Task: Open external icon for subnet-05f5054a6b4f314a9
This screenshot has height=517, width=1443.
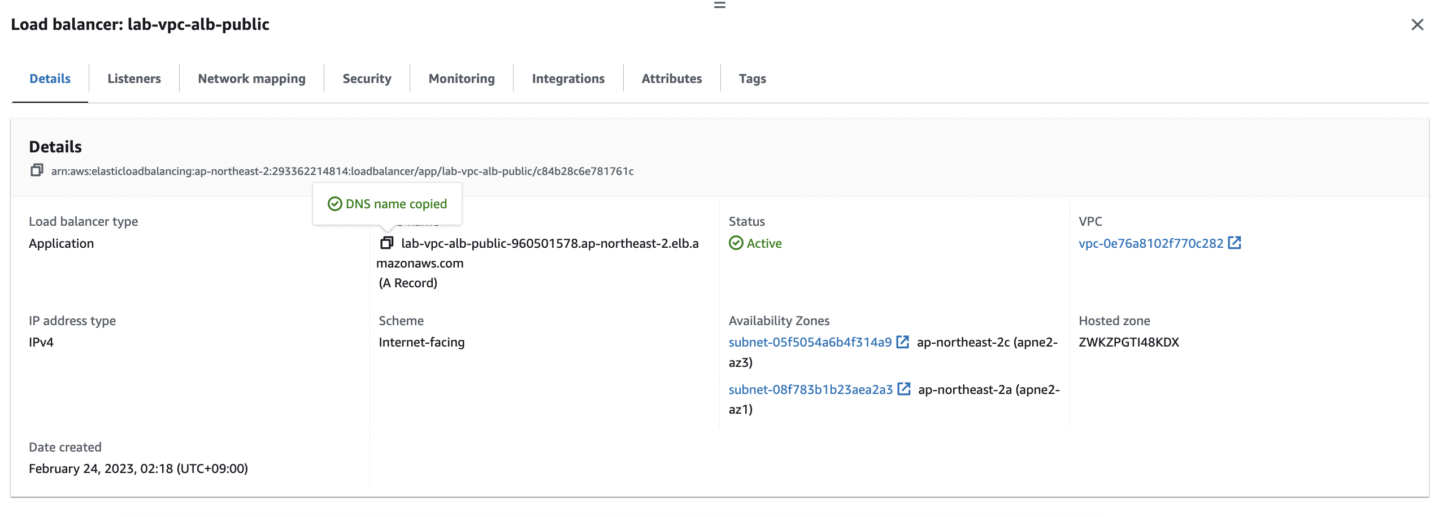Action: (903, 341)
